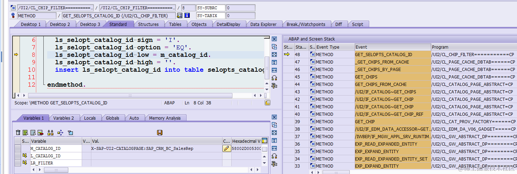This screenshot has height=174, width=517.
Task: Click the status bar icon next to Ln/Col
Action: pos(267,103)
